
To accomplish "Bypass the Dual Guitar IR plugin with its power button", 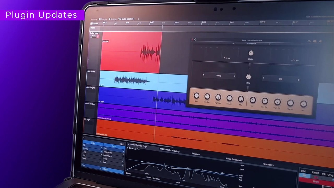I will point(195,39).
